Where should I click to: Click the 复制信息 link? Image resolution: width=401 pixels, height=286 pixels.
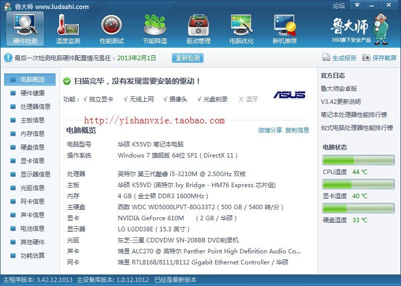(x=297, y=130)
